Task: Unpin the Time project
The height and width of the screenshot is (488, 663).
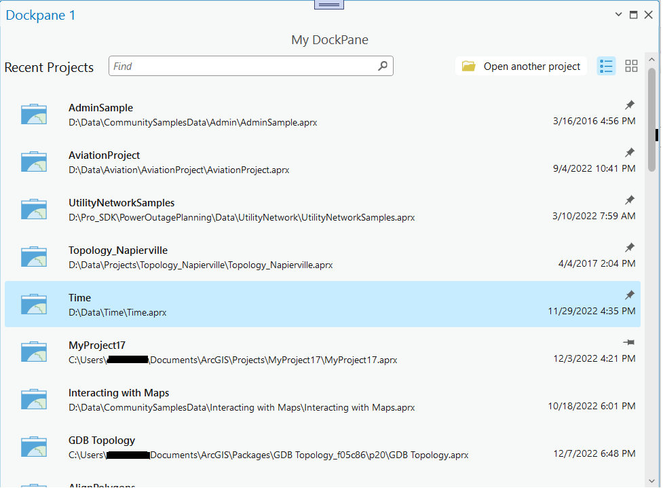Action: click(x=630, y=295)
